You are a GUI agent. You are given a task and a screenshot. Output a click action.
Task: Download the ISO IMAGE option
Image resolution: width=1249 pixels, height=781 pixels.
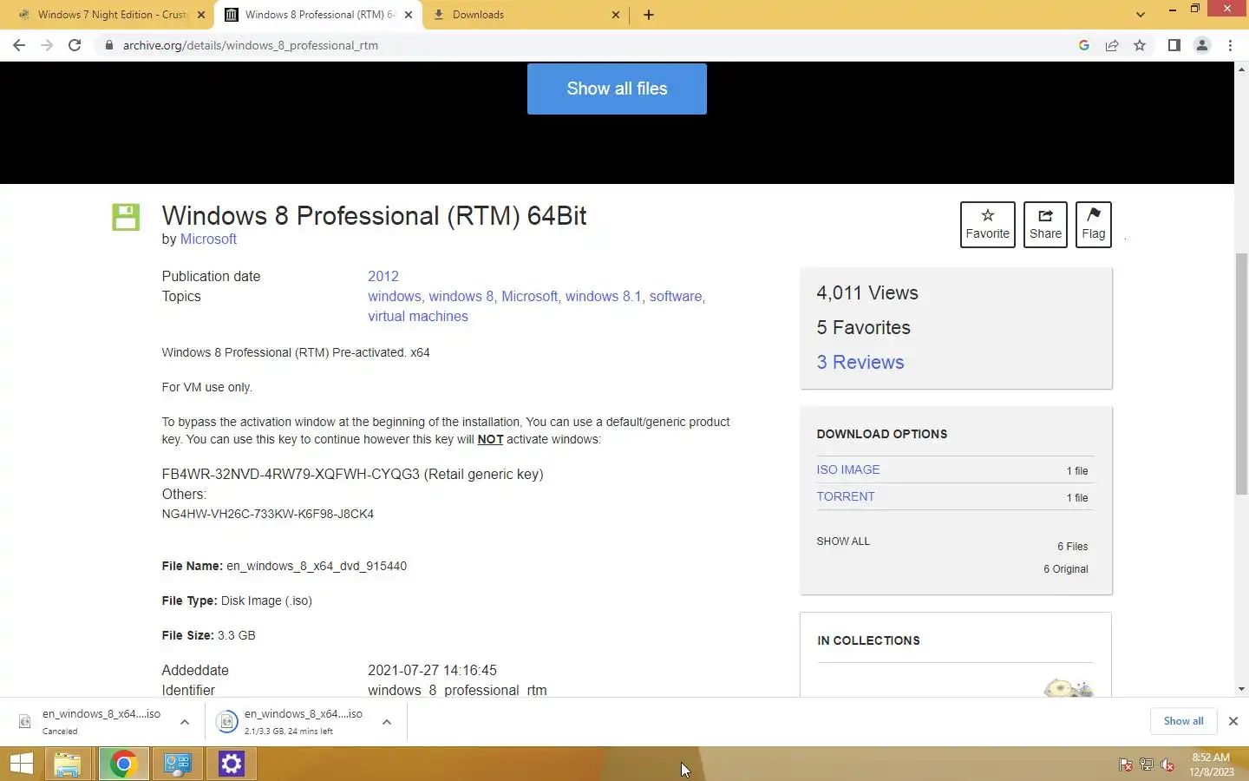tap(848, 469)
